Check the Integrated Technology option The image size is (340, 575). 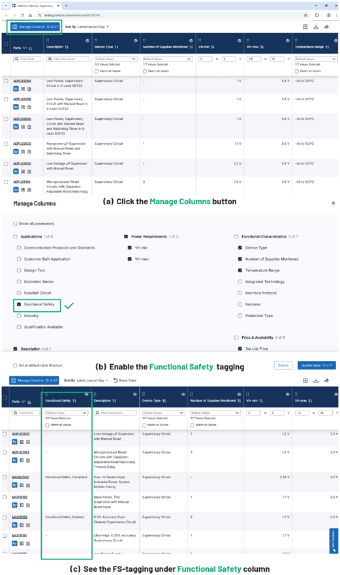coord(240,282)
